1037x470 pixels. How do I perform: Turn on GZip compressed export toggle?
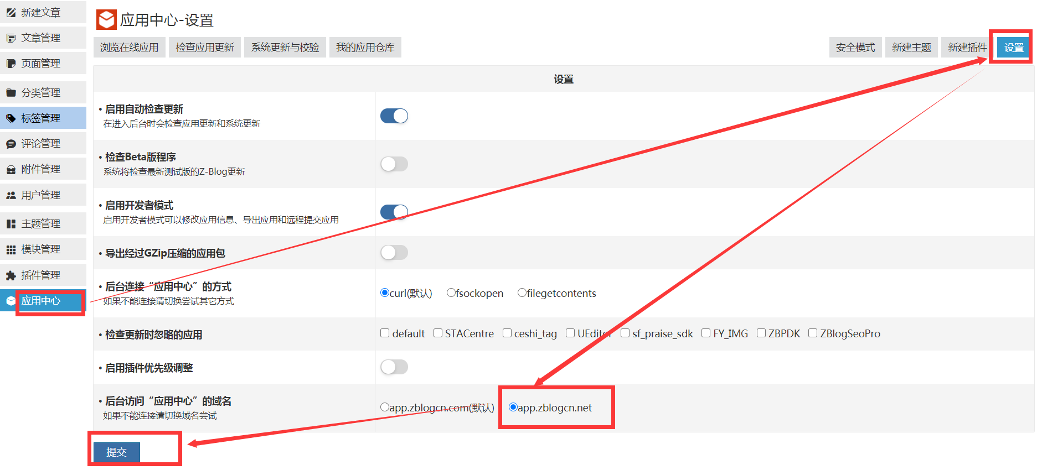pyautogui.click(x=394, y=253)
